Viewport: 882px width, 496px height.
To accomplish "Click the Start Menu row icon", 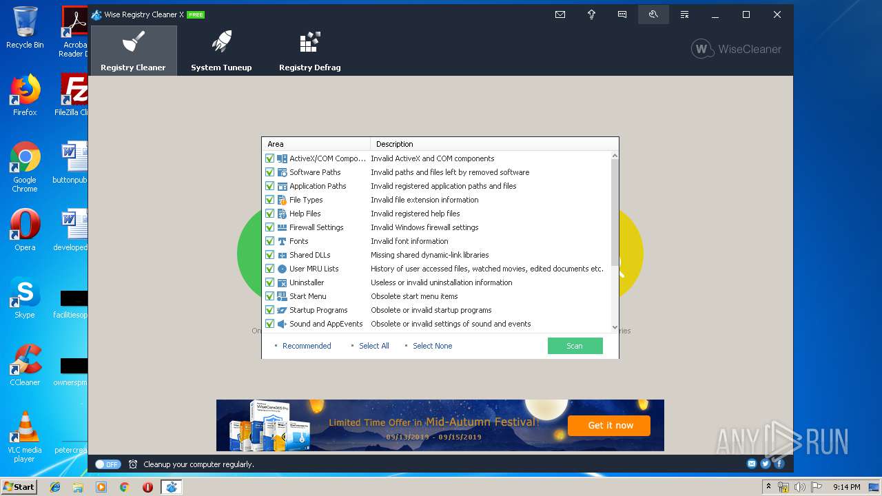I will [282, 296].
